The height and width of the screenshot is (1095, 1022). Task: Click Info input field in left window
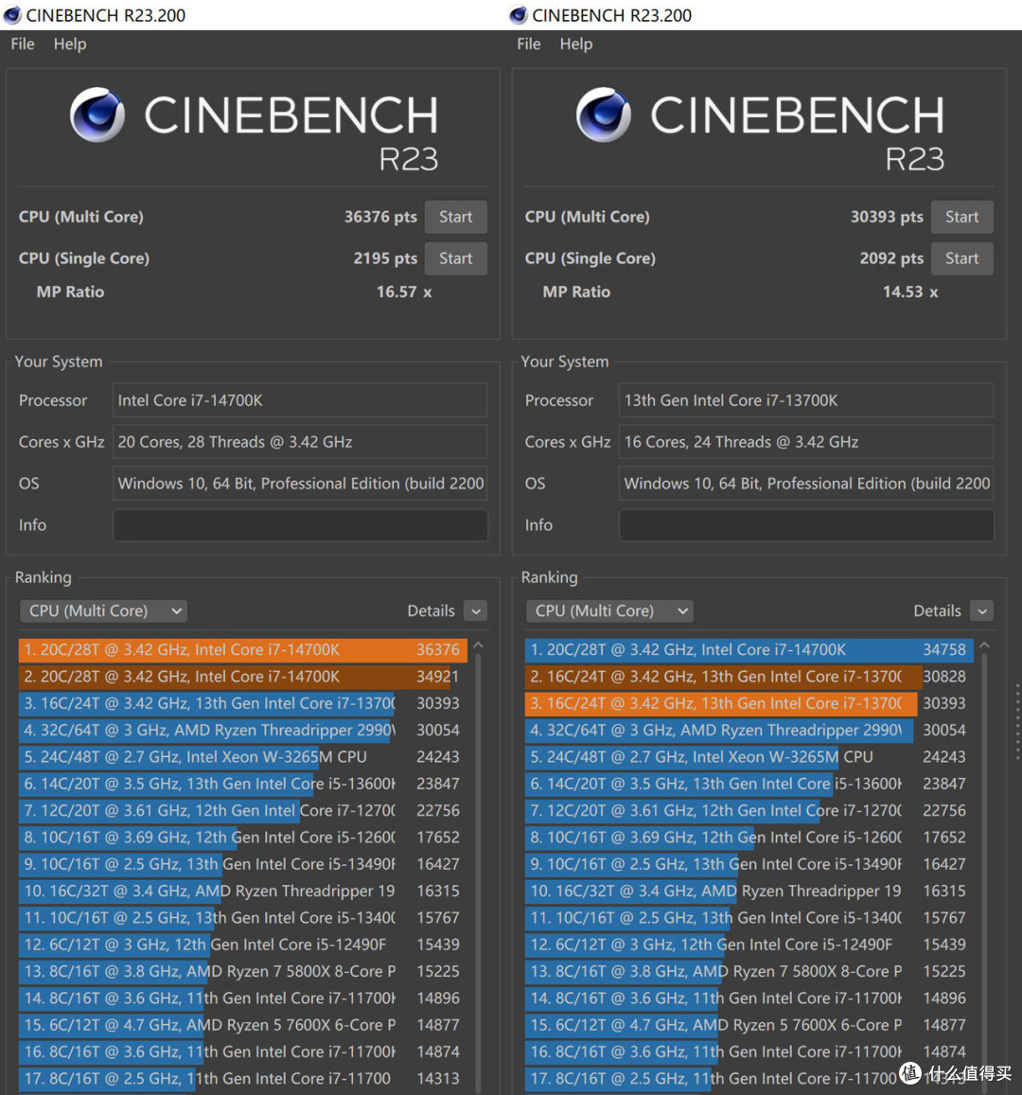300,525
